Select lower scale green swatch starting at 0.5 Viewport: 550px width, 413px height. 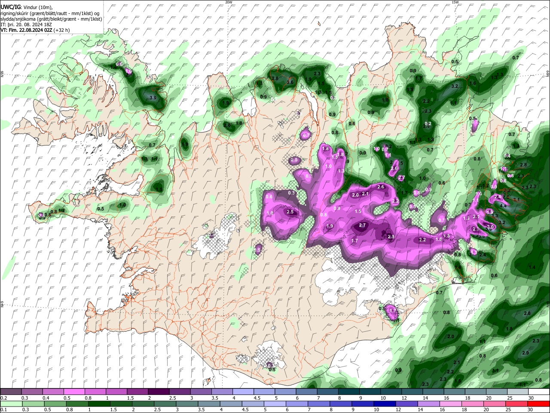[55, 404]
